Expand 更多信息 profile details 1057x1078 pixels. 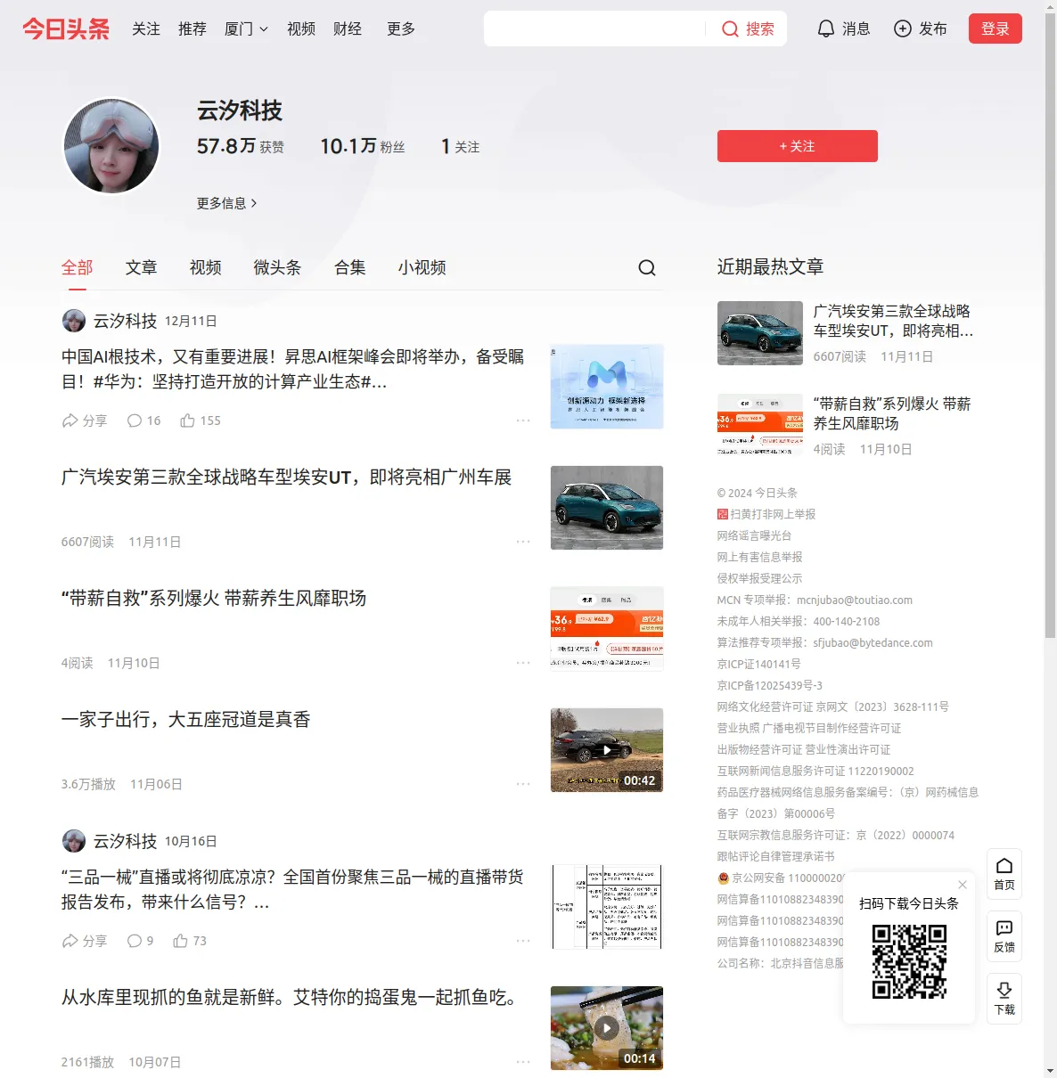click(x=227, y=203)
